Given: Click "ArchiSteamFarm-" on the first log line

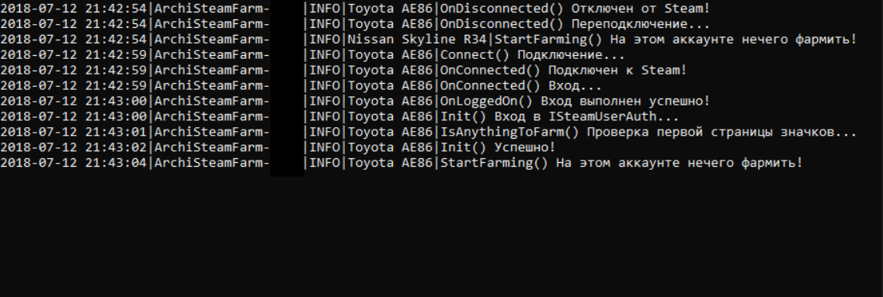Looking at the screenshot, I should [212, 9].
